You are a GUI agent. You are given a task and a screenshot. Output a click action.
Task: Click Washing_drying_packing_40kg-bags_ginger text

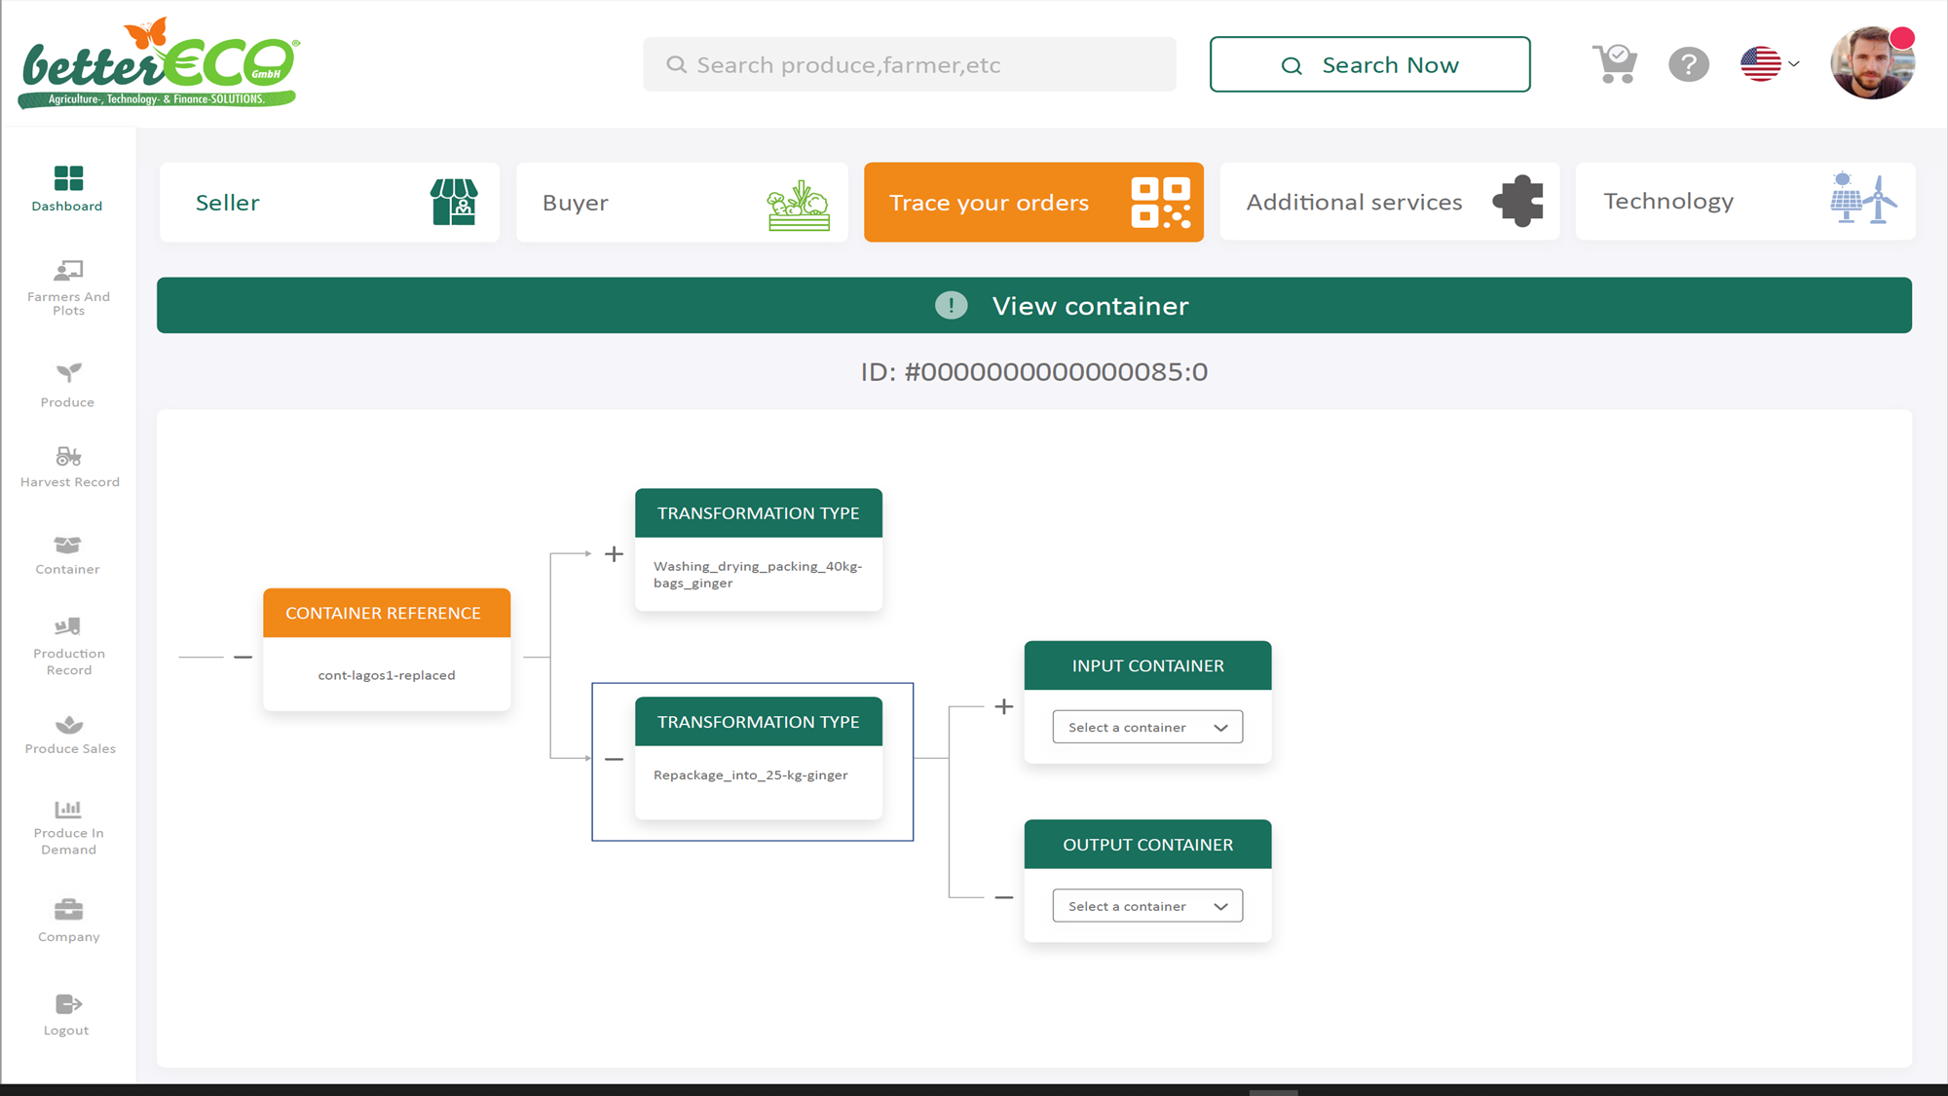point(758,575)
